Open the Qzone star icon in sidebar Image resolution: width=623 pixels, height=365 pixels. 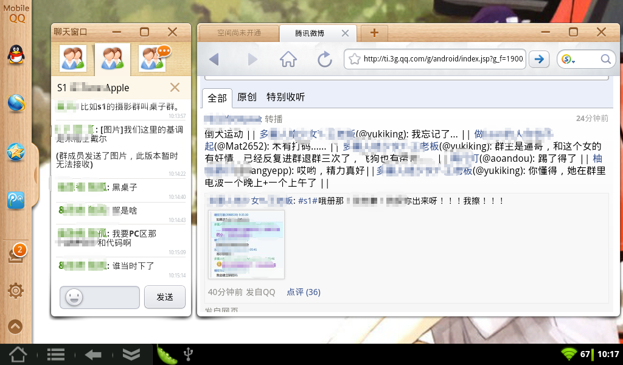coord(16,151)
